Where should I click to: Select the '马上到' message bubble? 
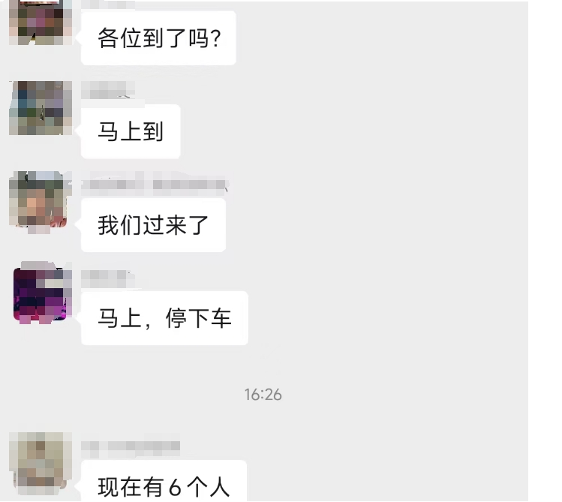coord(131,131)
